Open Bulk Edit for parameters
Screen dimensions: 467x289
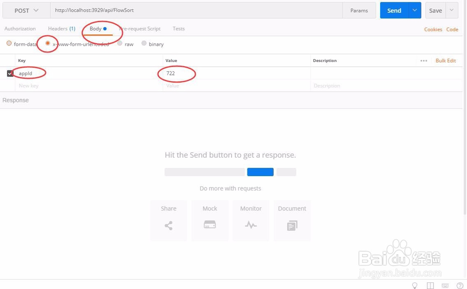[x=446, y=61]
